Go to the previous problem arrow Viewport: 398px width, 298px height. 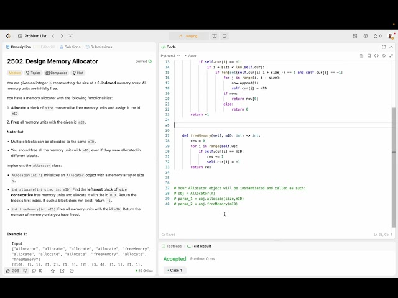(x=53, y=36)
